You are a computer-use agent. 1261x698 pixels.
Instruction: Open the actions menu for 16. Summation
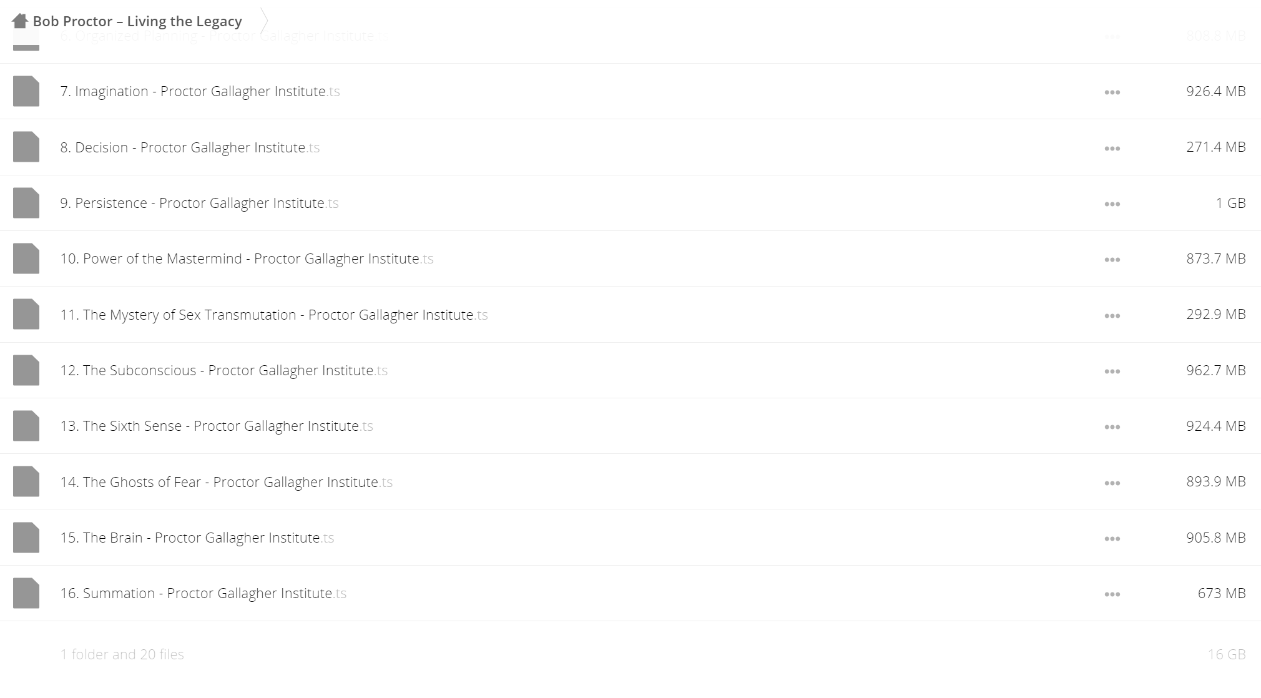click(1112, 594)
